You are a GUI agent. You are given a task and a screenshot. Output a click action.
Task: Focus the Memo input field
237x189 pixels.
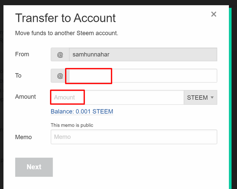click(134, 137)
